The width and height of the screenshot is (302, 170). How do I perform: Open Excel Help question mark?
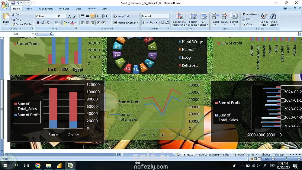[x=285, y=8]
